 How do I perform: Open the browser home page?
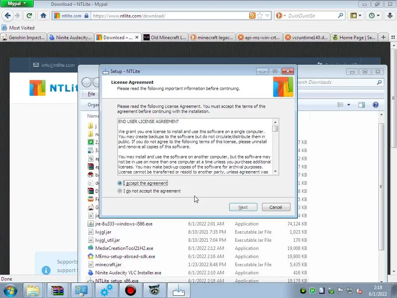[43, 16]
